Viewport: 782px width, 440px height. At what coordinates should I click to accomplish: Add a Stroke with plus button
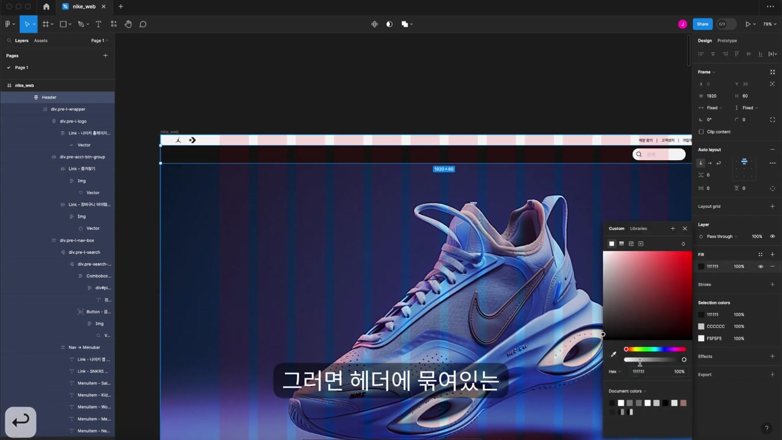tap(773, 285)
